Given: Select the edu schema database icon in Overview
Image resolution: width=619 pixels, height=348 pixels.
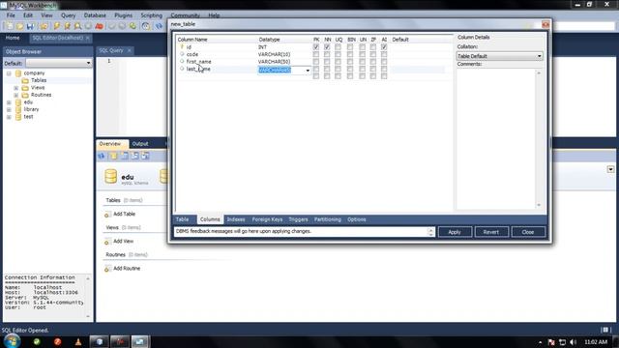Looking at the screenshot, I should pos(111,177).
